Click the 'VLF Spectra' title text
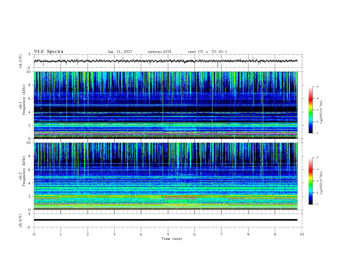This screenshot has width=340, height=263. point(49,52)
